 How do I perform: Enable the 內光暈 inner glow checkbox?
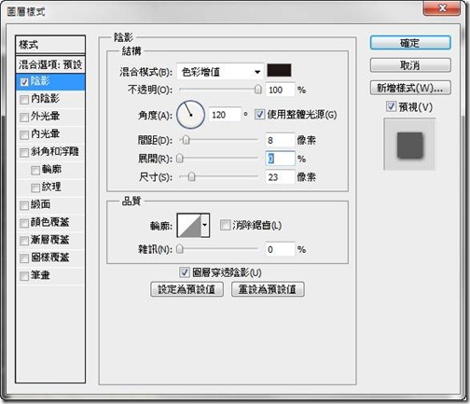(x=24, y=135)
